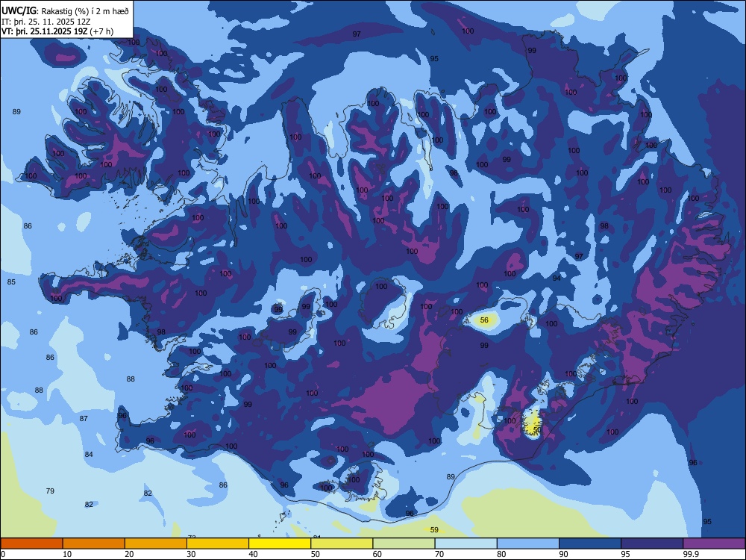Click the legend label '99.9'
Image resolution: width=746 pixels, height=560 pixels.
pos(690,554)
